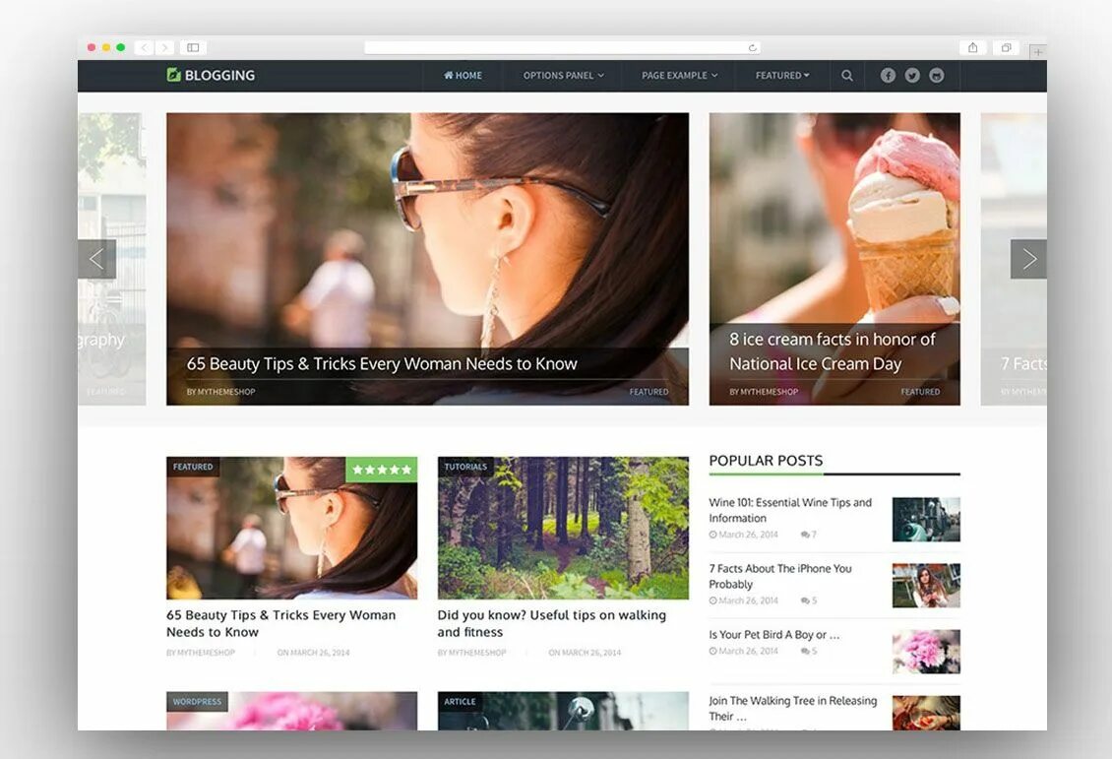The image size is (1112, 759).
Task: Click the WORDPRESS category label
Action: 197,702
